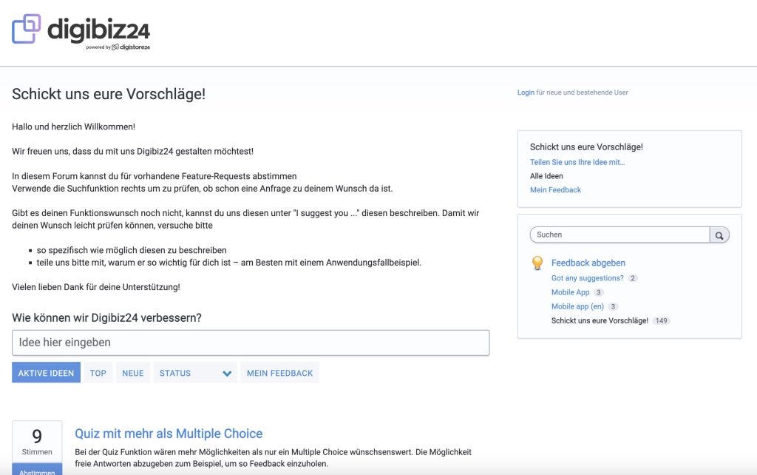Select the AKTIVE IDEEN tab
The image size is (757, 475).
click(x=46, y=373)
